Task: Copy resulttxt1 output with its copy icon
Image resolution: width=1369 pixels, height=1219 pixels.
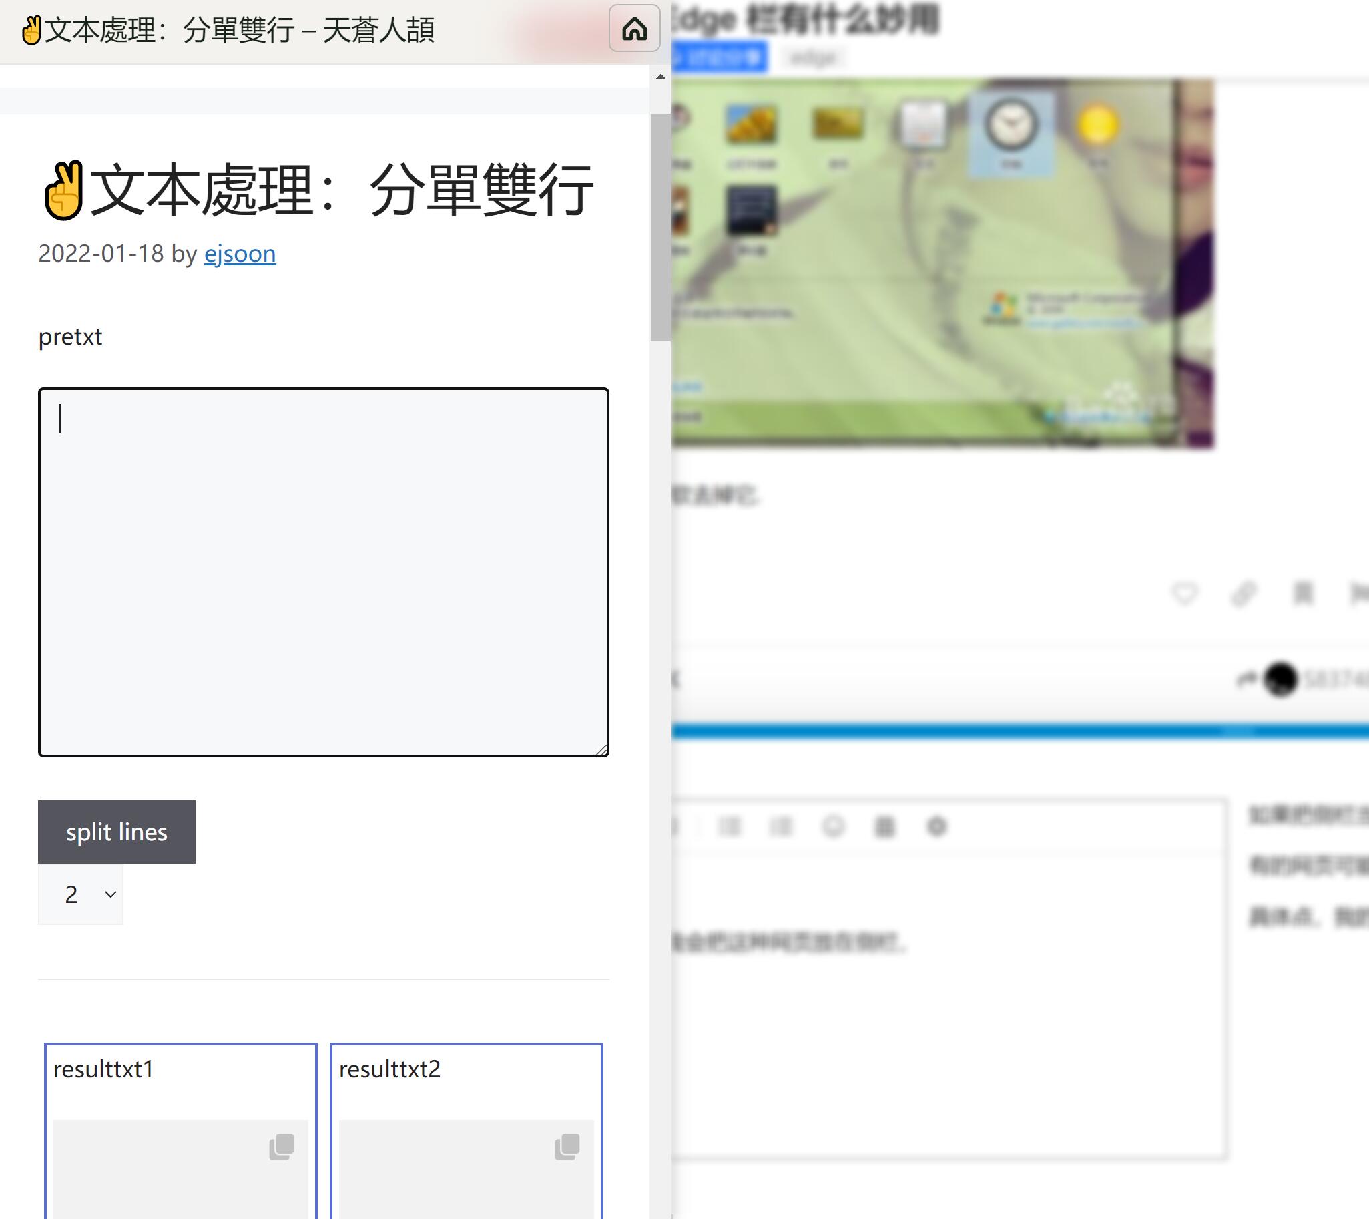Action: click(x=281, y=1146)
